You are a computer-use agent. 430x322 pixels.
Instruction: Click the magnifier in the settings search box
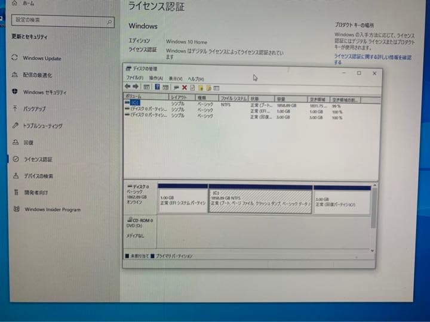coord(109,22)
